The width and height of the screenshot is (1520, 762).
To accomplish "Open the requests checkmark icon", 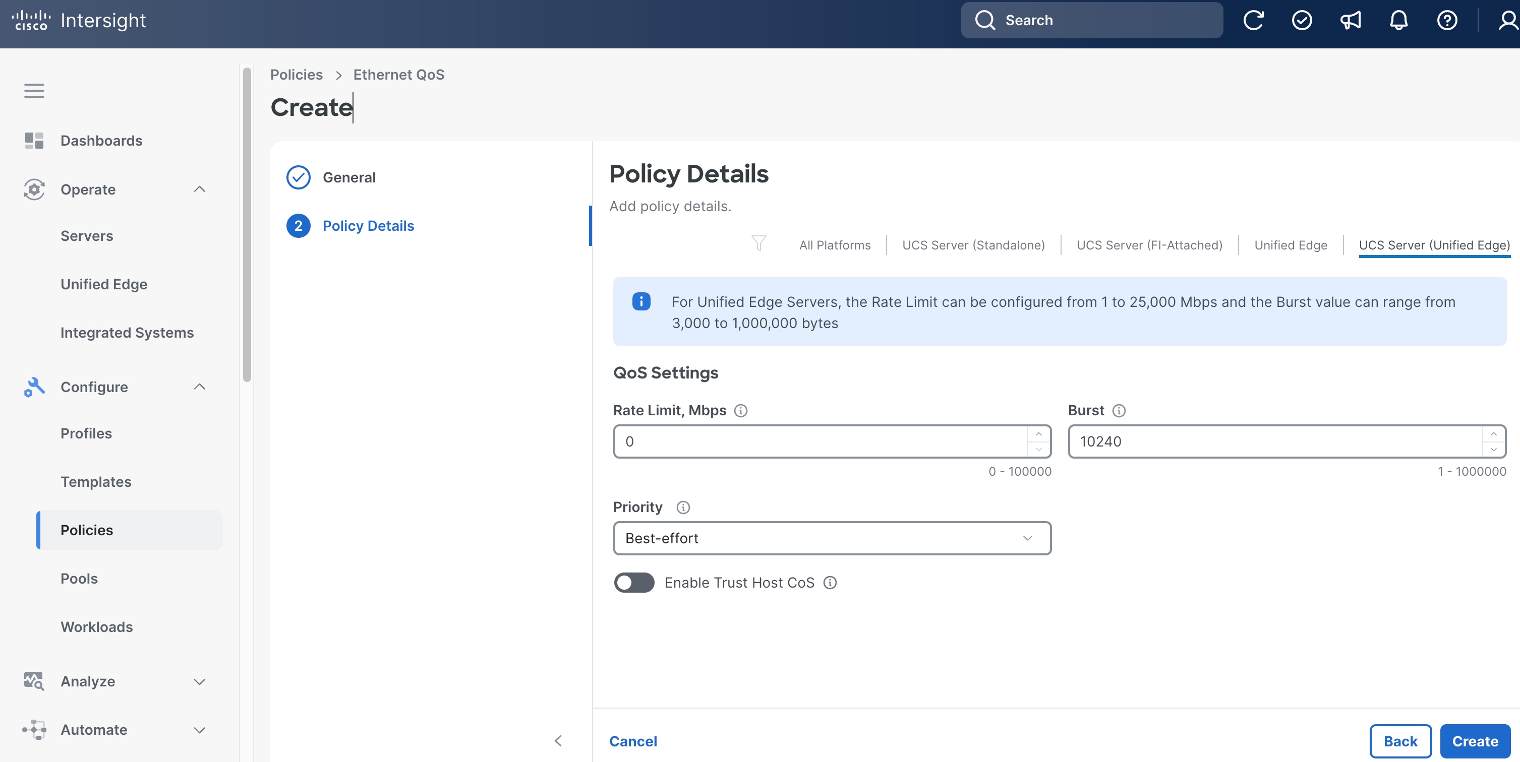I will (x=1302, y=20).
